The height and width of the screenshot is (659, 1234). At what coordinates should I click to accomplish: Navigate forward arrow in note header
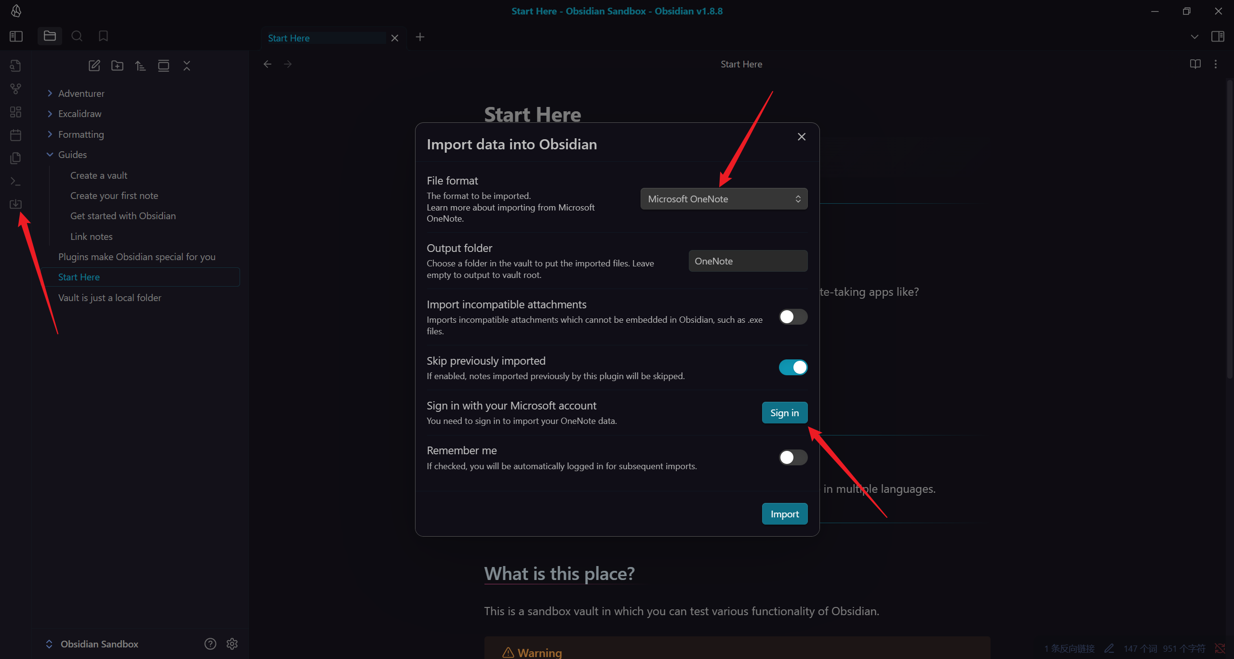click(288, 64)
